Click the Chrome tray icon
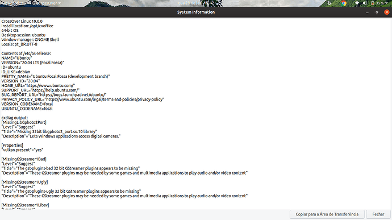 point(344,3)
